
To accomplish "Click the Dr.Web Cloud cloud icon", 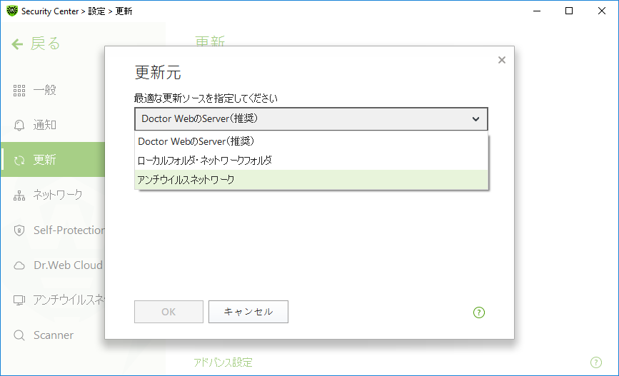I will 19,265.
